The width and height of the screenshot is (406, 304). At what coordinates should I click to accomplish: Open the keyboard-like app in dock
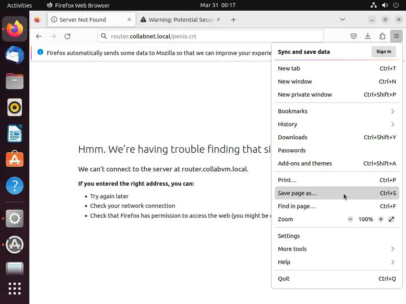(x=15, y=268)
